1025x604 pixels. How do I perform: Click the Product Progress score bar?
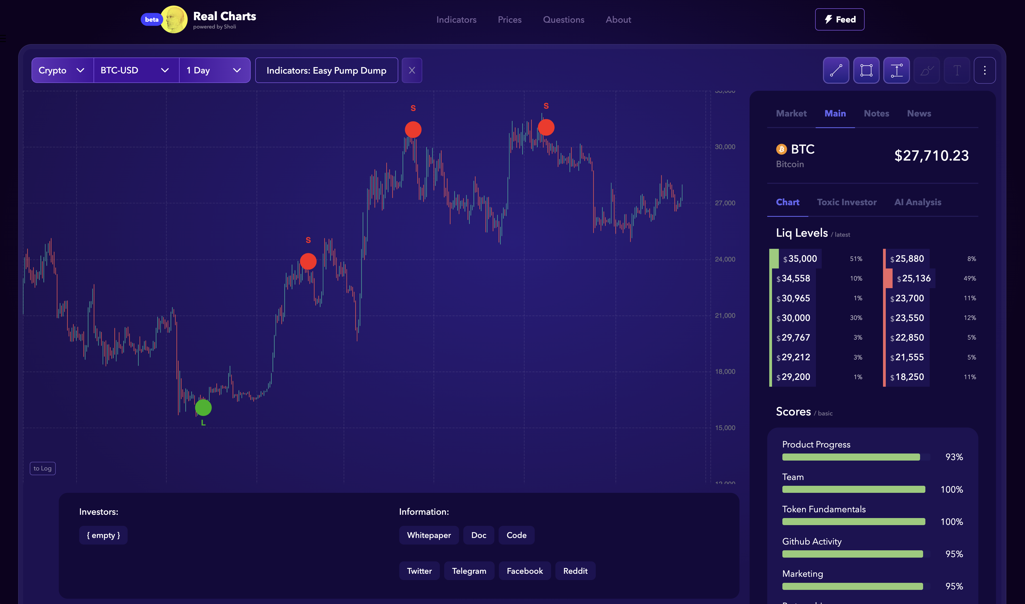tap(856, 457)
